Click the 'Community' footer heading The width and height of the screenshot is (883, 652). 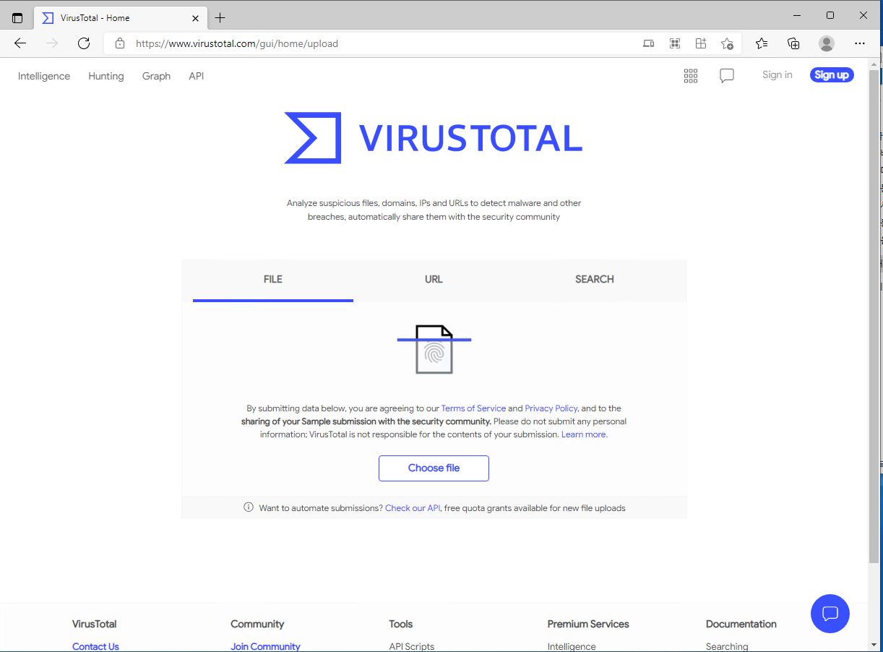[257, 624]
